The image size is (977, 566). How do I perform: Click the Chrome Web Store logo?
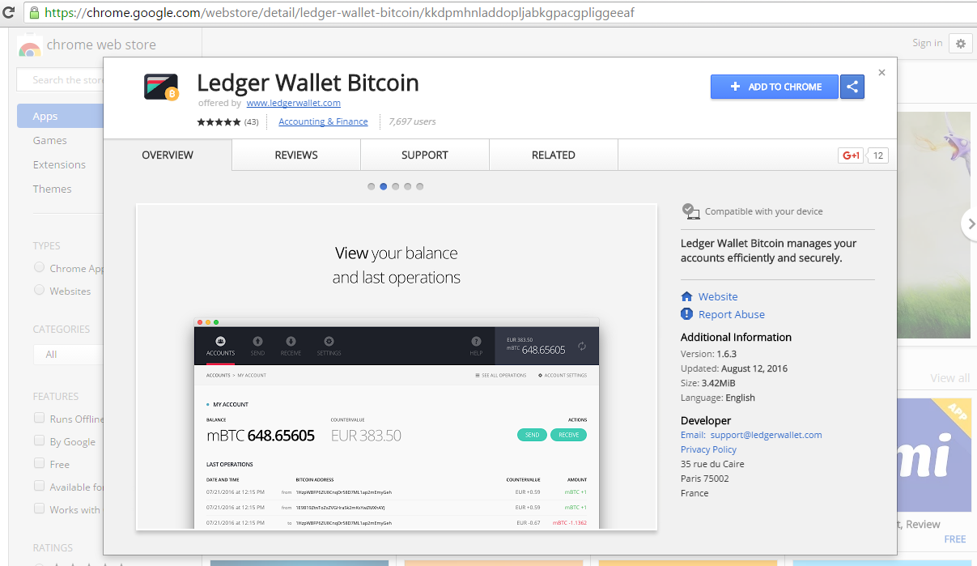(30, 46)
